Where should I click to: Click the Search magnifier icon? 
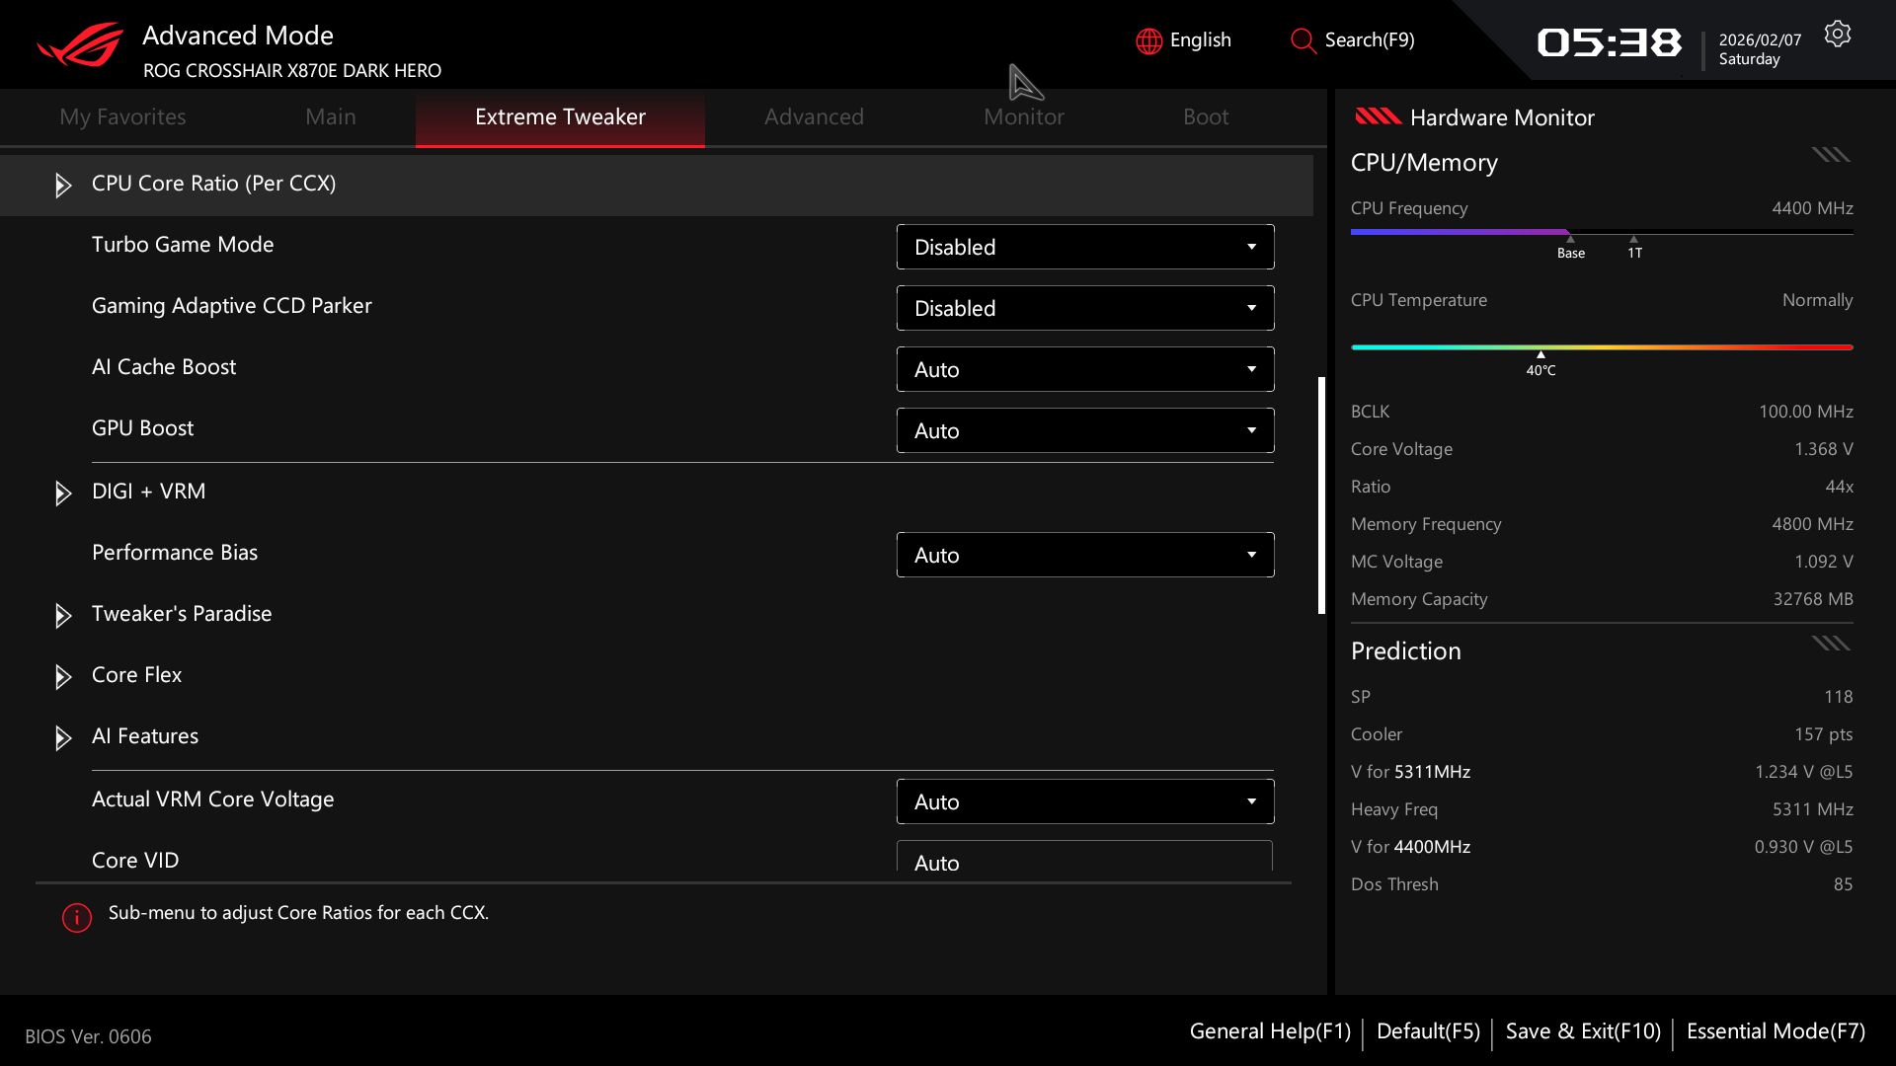pyautogui.click(x=1303, y=40)
